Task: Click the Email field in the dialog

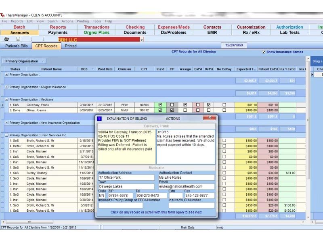Action: pos(187,186)
